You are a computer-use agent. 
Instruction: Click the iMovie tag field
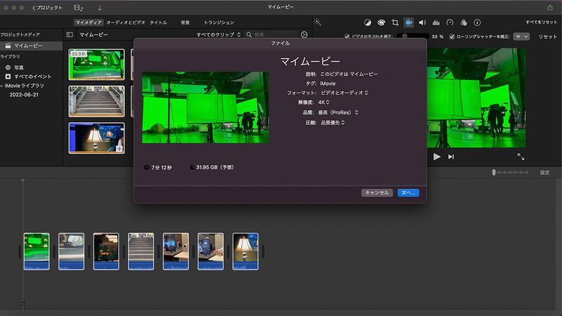pos(327,84)
